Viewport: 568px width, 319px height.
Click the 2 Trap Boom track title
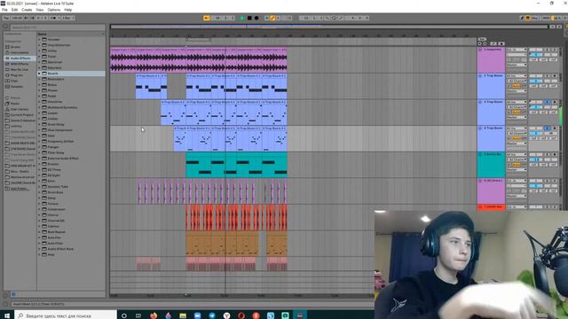point(493,76)
